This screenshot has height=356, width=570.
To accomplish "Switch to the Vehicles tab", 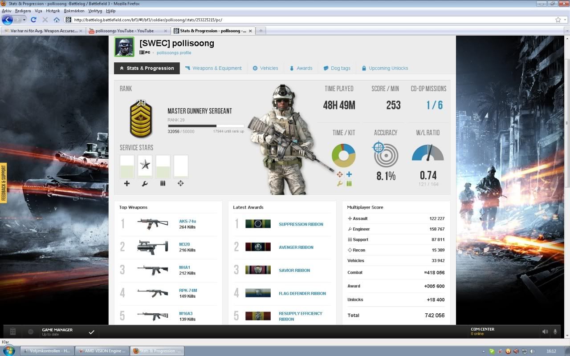I will coord(265,68).
